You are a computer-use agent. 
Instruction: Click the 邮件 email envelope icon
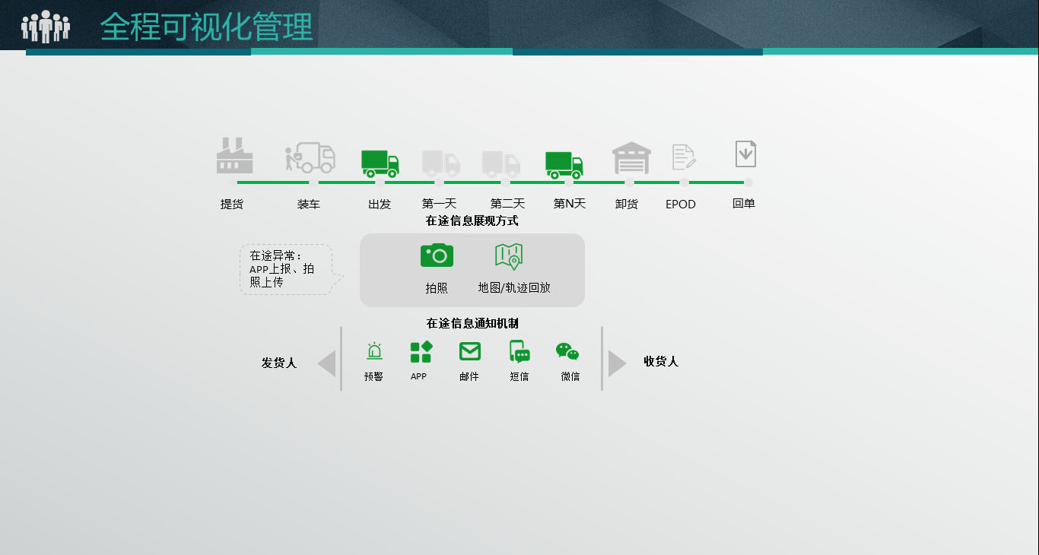point(469,350)
